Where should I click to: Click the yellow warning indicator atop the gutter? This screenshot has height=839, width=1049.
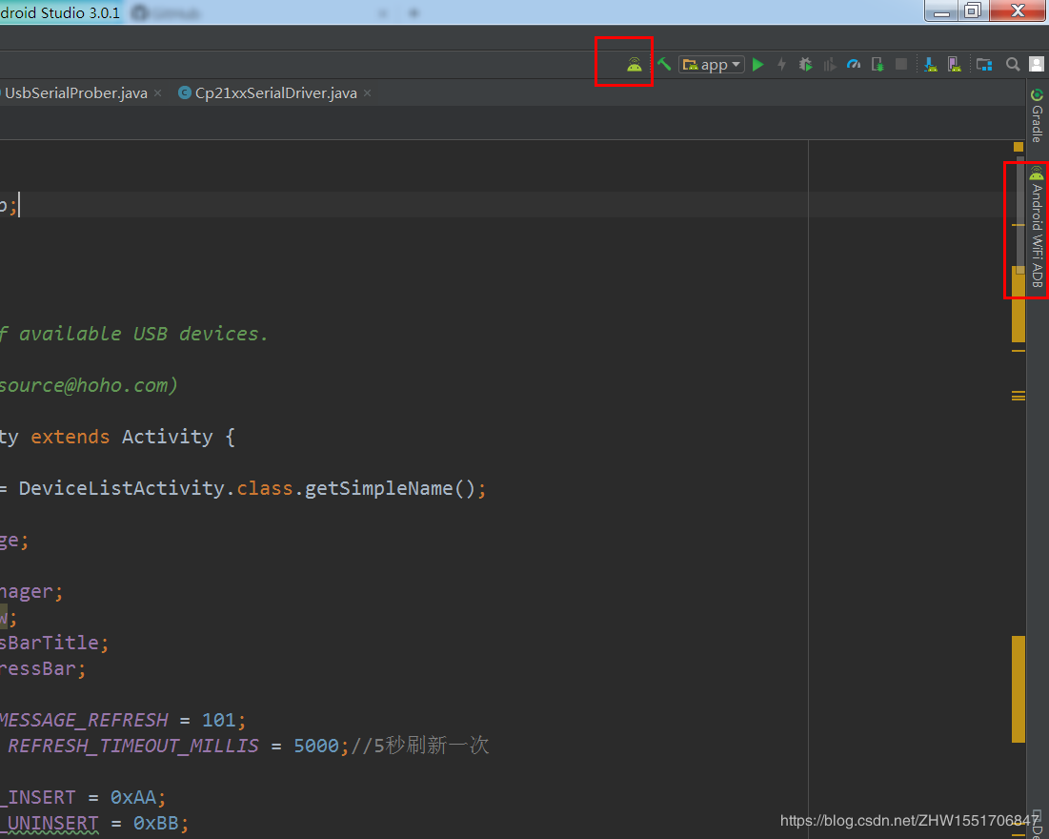tap(1019, 147)
